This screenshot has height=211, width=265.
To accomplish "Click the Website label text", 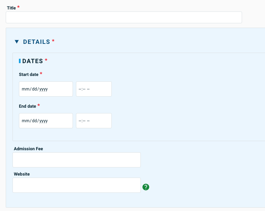I will click(x=22, y=174).
